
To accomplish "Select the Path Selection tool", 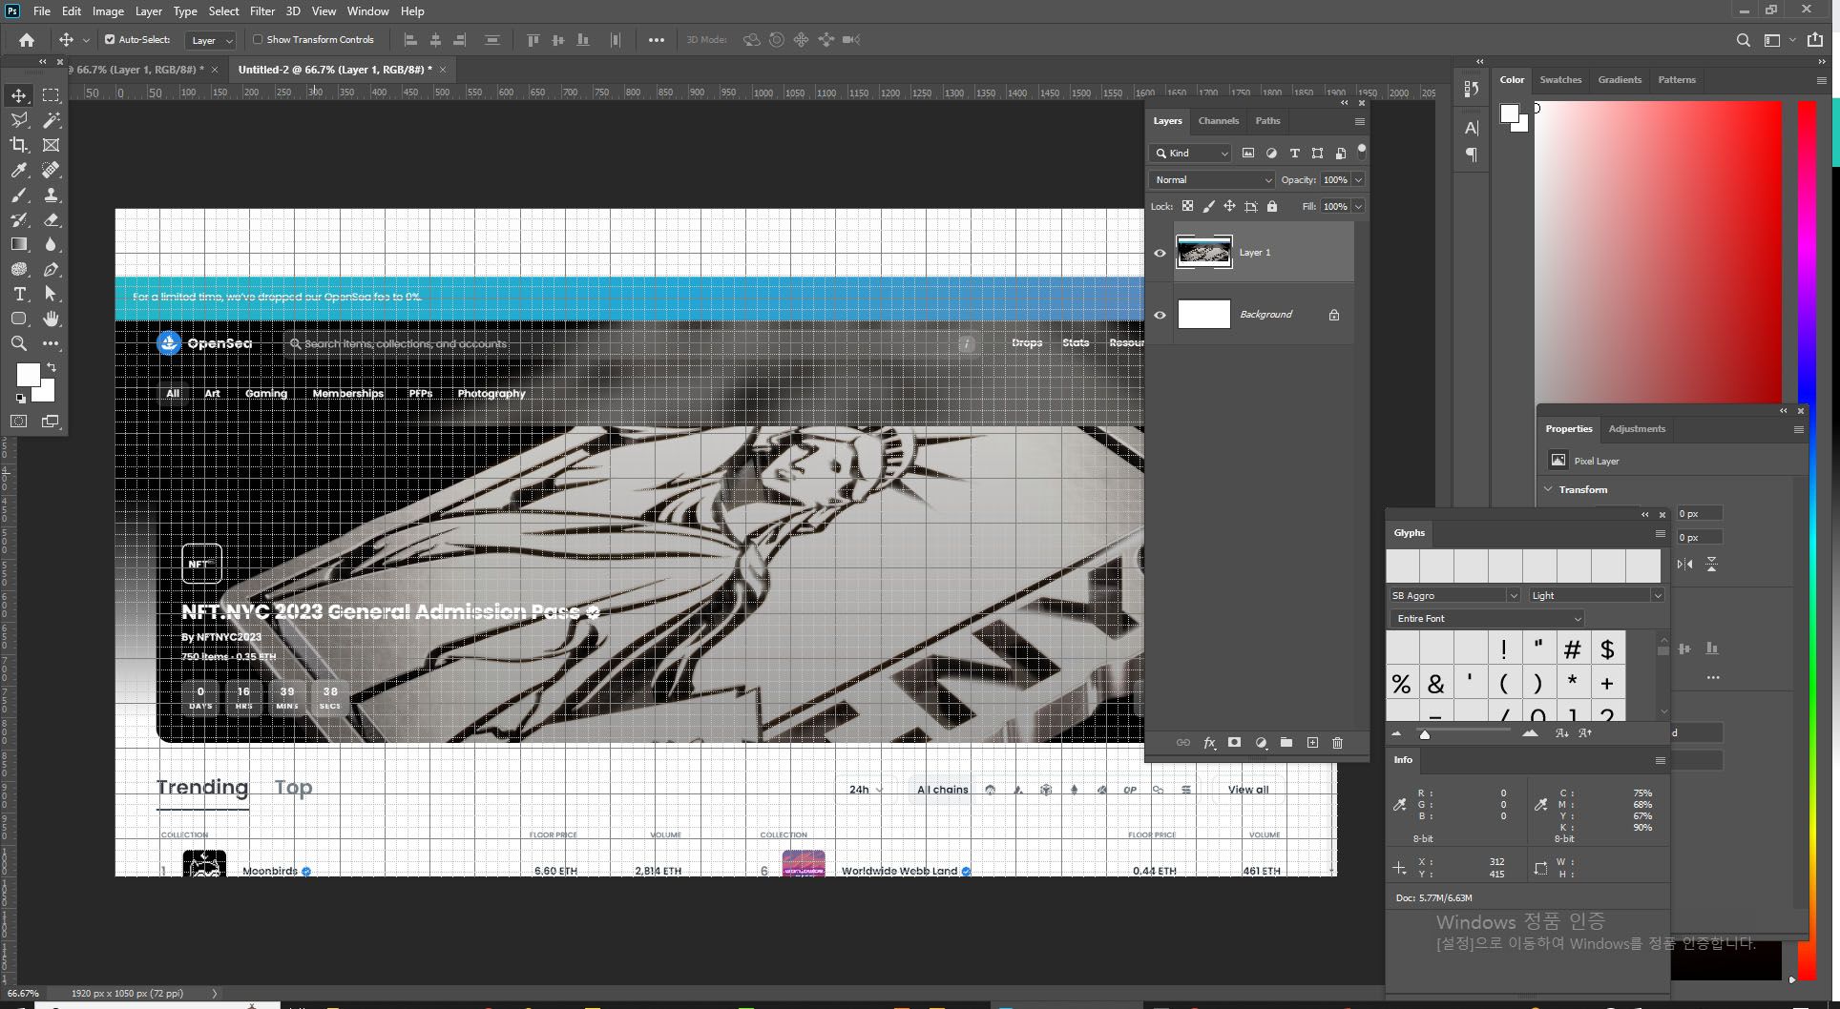I will [52, 294].
